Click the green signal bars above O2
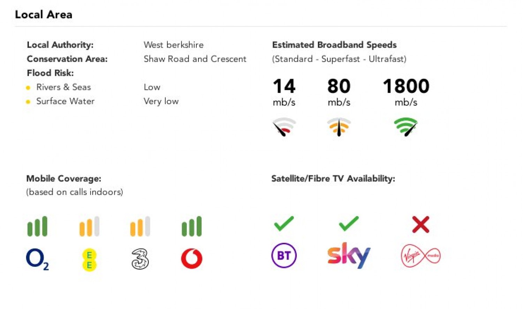The image size is (523, 309). [37, 226]
